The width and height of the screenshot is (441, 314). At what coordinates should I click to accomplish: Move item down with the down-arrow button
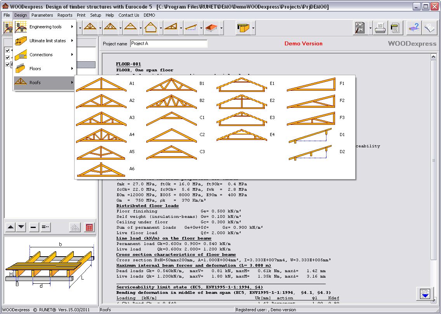21,227
